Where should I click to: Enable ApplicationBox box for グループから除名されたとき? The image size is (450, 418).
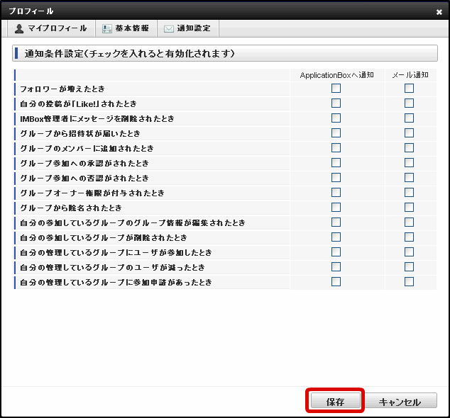(336, 208)
